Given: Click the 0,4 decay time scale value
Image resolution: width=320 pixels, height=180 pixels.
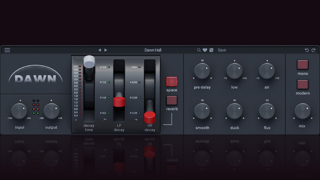Looking at the screenshot, I should point(76,116).
